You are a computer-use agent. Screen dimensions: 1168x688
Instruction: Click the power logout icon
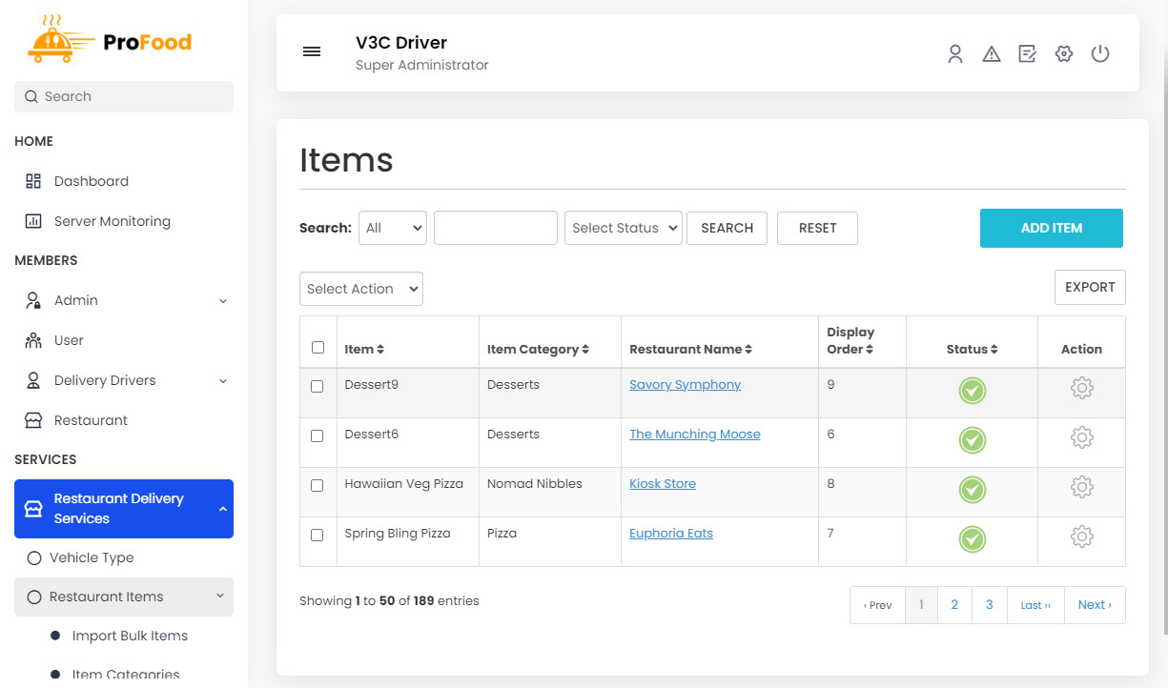pyautogui.click(x=1100, y=54)
